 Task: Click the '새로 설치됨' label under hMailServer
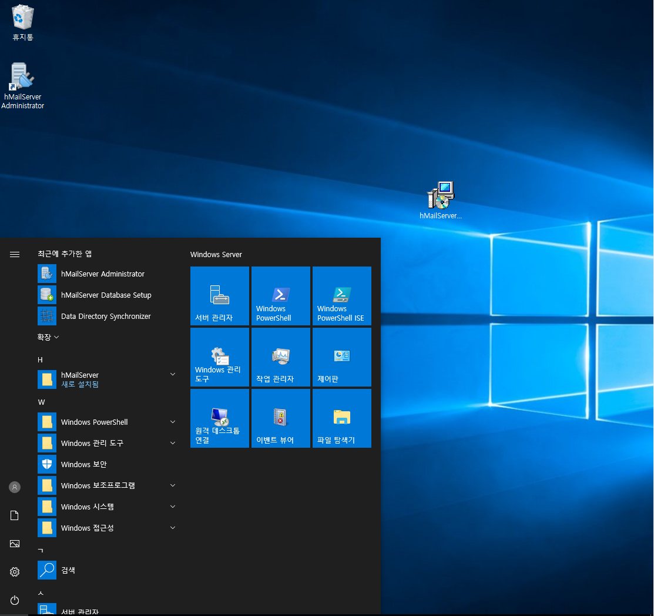pyautogui.click(x=80, y=384)
